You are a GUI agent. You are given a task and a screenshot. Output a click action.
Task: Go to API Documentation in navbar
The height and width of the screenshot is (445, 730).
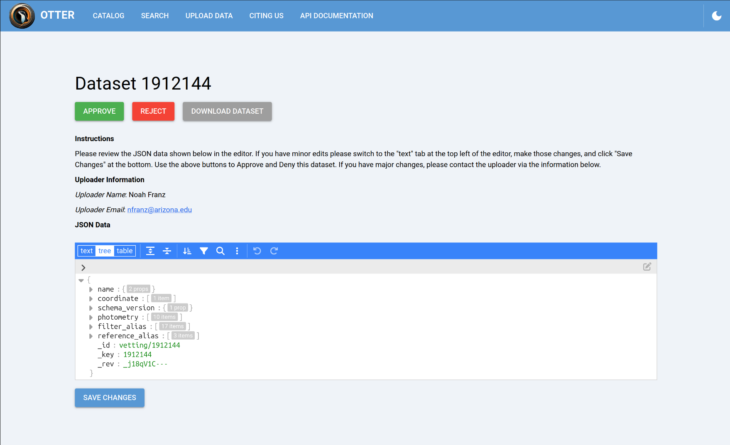336,16
